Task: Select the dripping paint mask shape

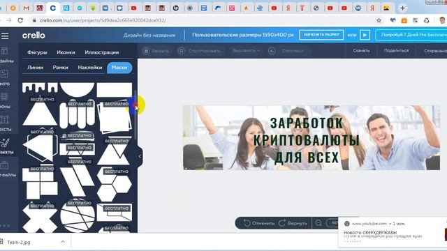Action: tap(40, 88)
